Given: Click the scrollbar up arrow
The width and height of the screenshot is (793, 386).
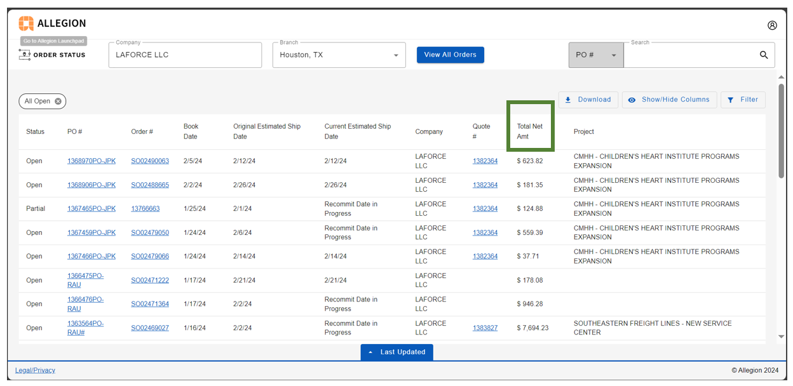Looking at the screenshot, I should [x=781, y=77].
